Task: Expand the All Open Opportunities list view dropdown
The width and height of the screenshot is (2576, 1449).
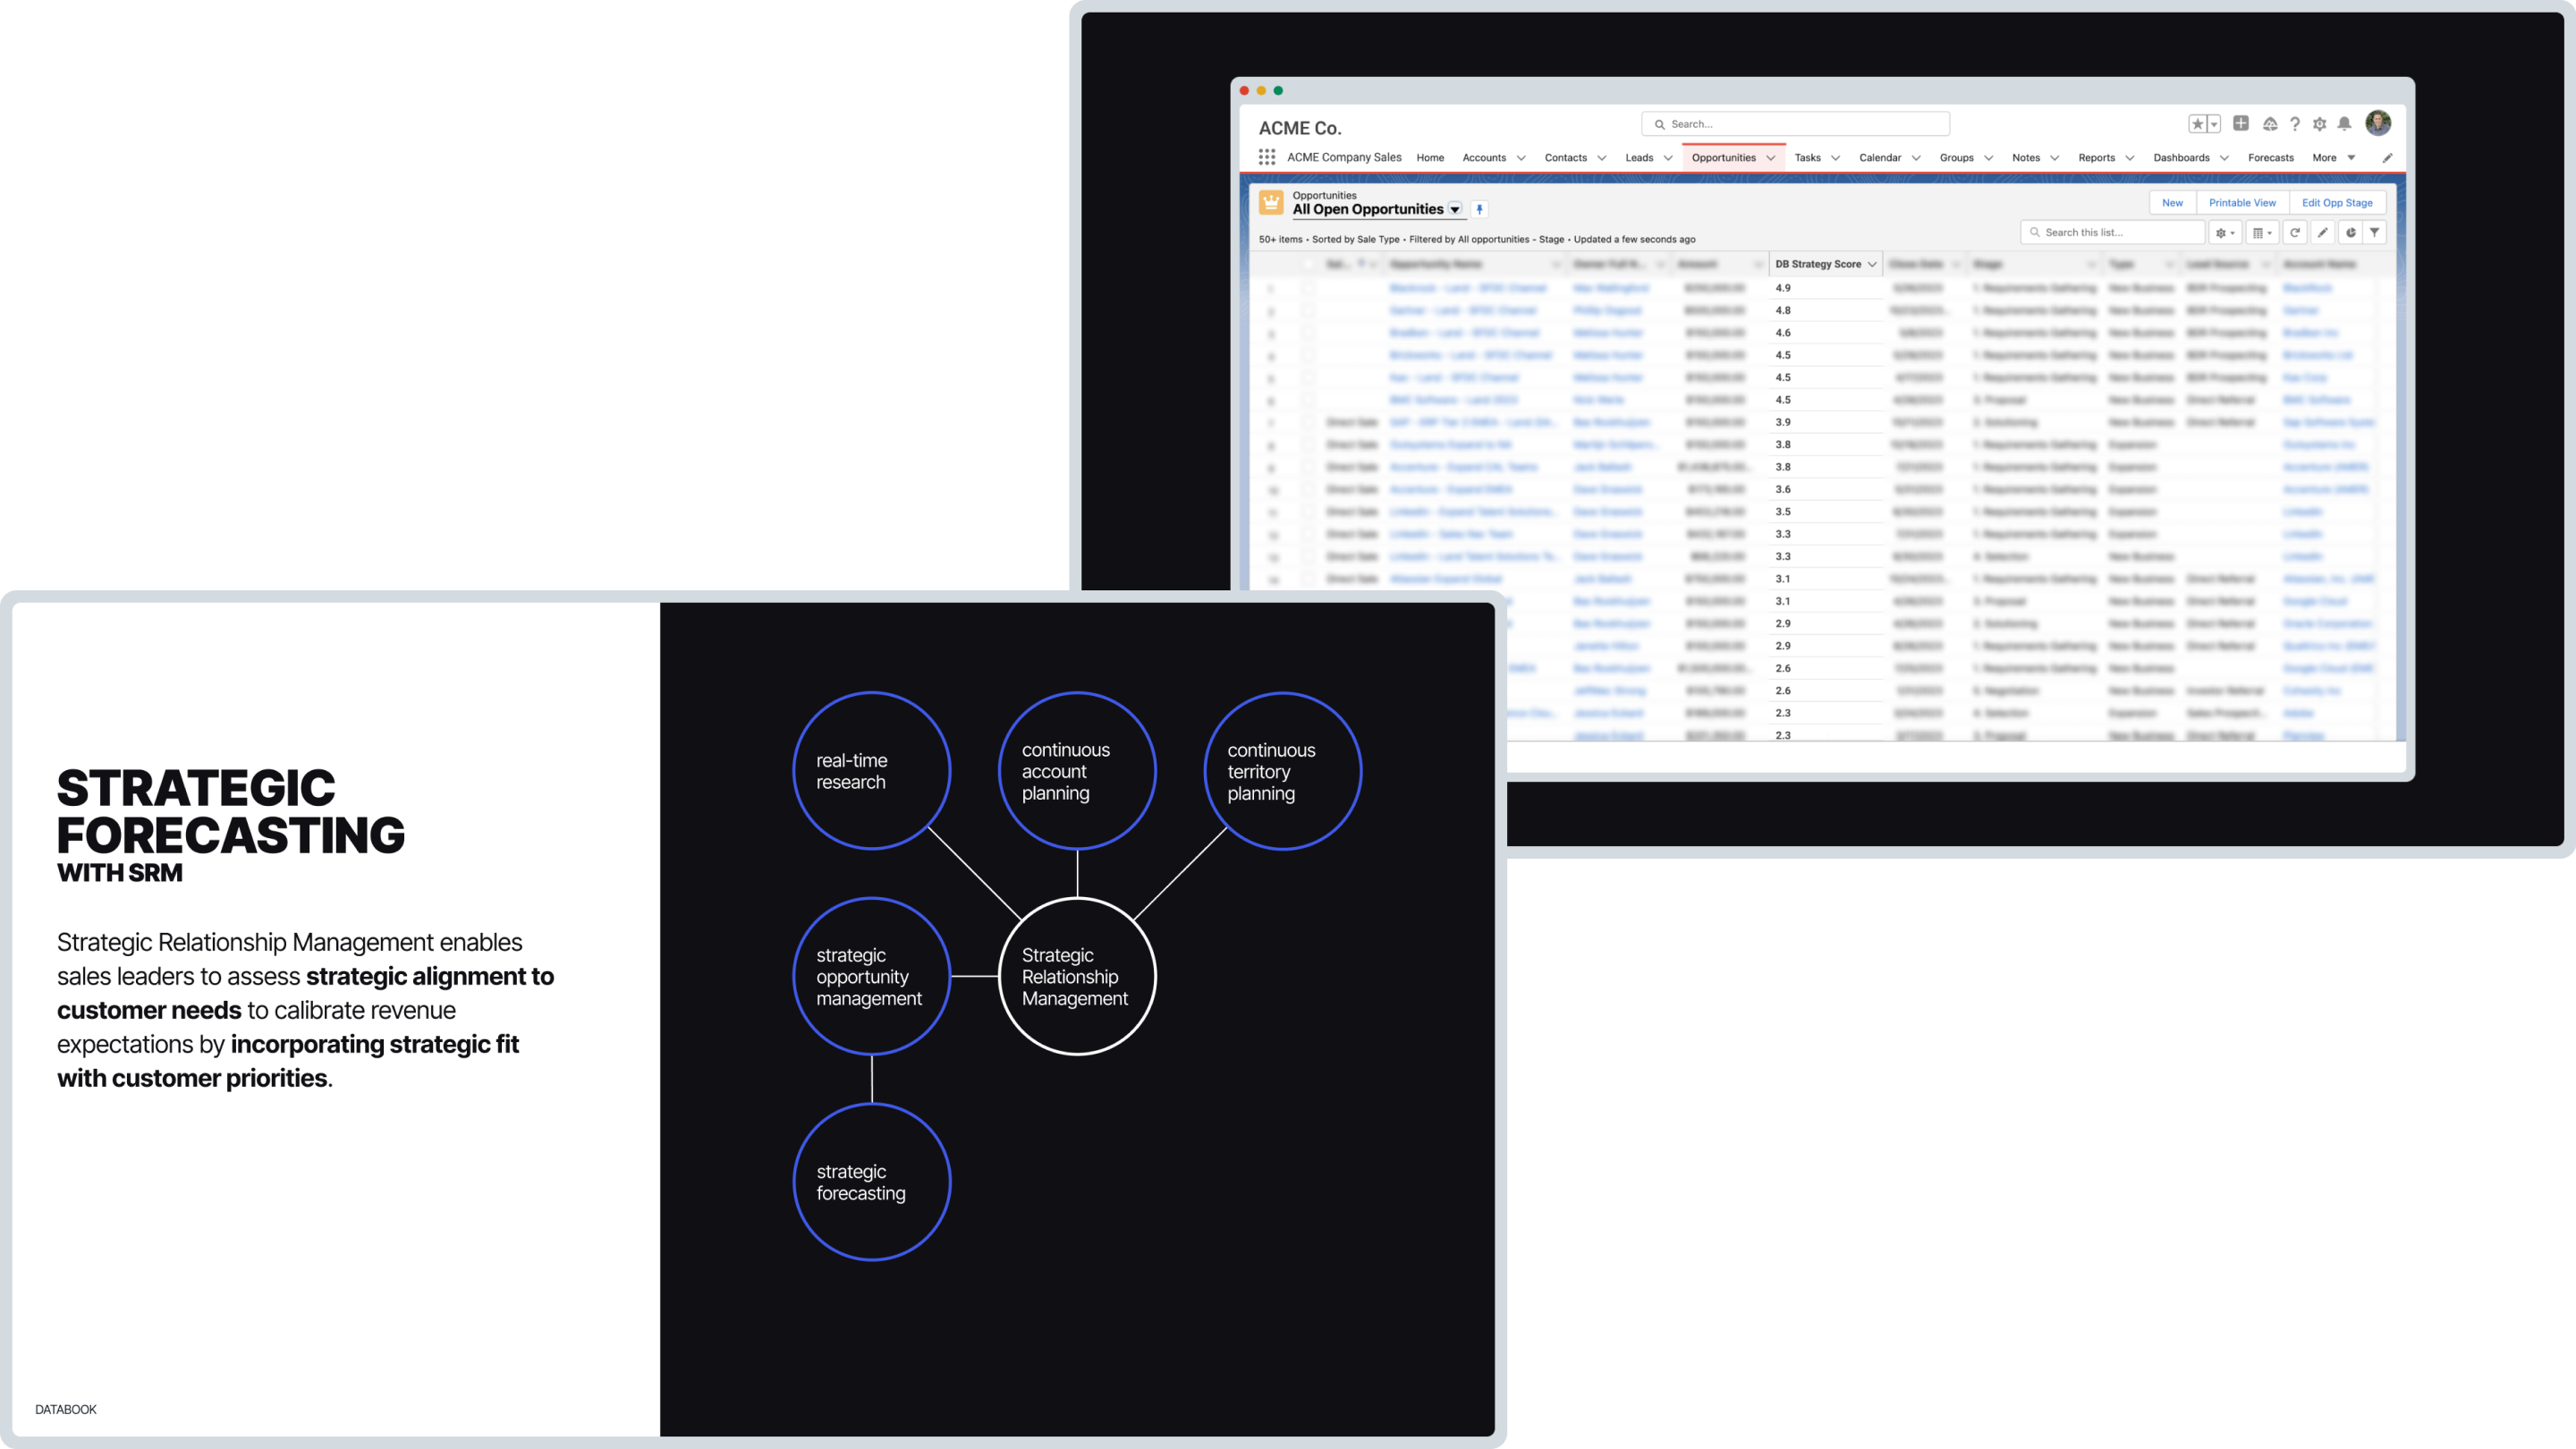Action: (x=1455, y=209)
